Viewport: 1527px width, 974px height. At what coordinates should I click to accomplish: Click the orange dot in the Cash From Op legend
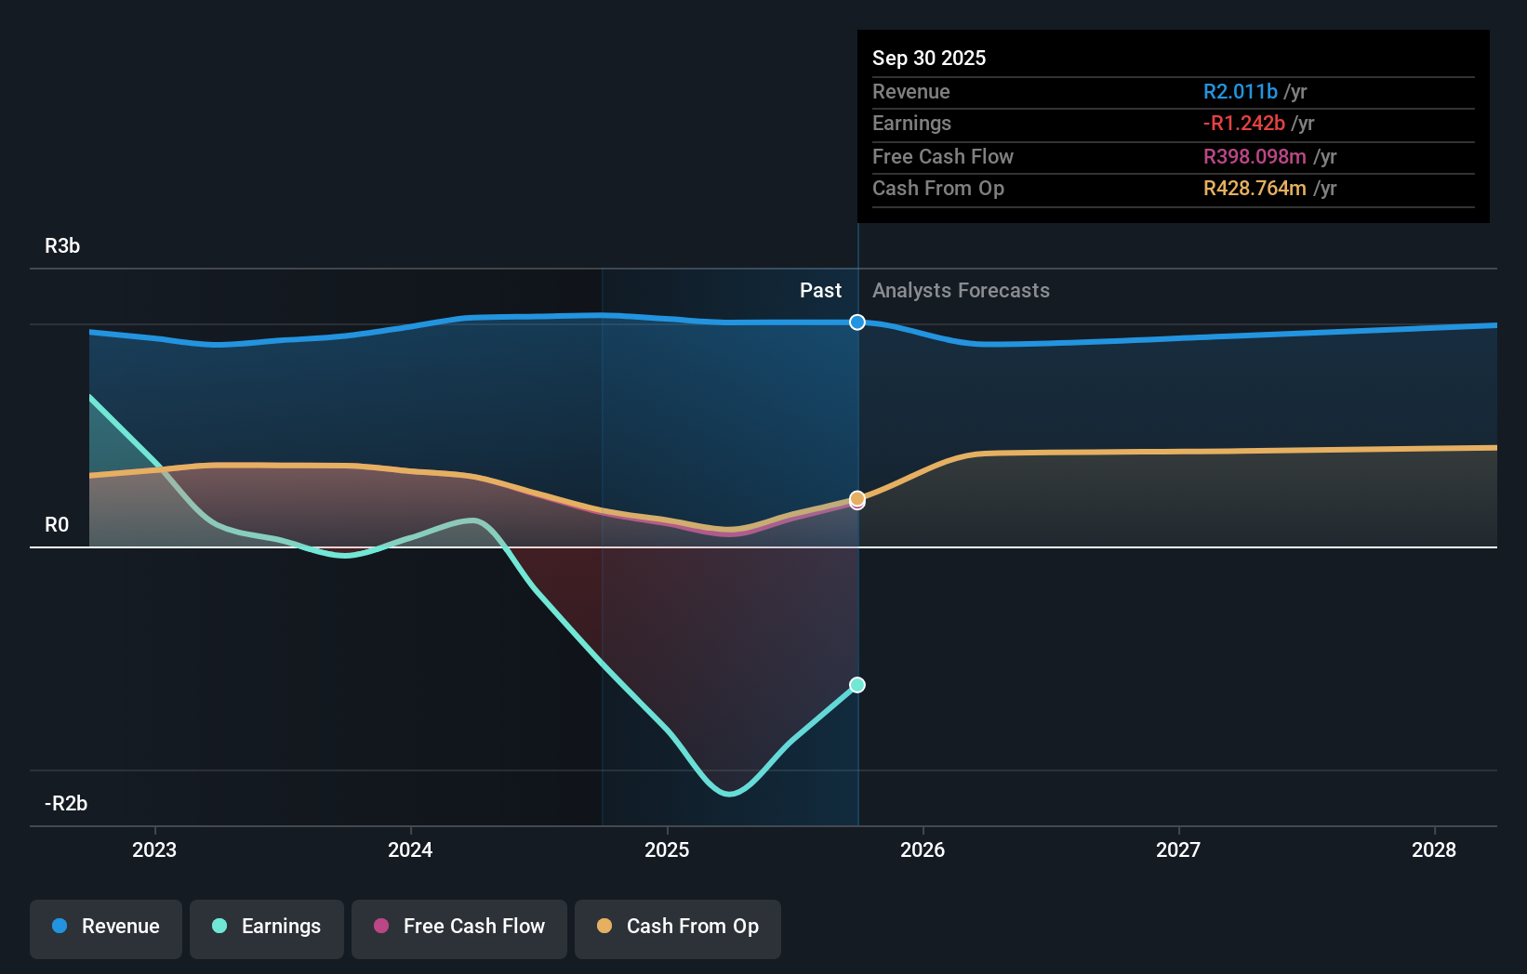605,927
